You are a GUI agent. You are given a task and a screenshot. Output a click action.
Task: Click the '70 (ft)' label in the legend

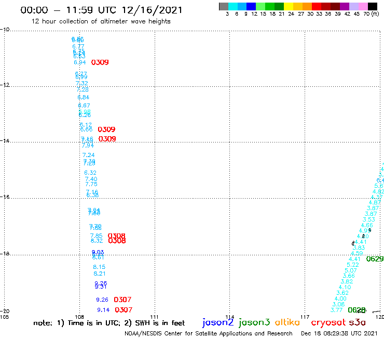(x=371, y=14)
